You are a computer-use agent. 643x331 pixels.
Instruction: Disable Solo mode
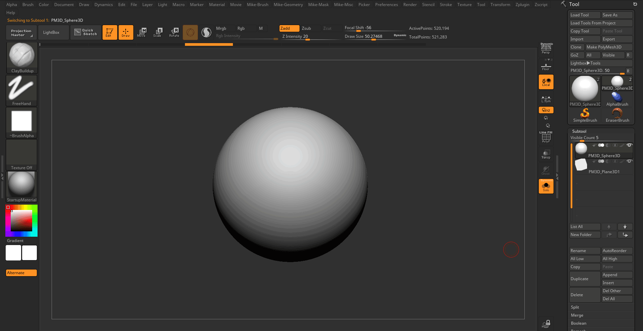pos(546,186)
